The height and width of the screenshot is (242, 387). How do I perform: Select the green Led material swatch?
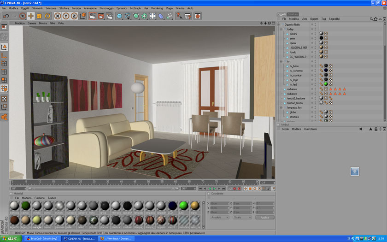[184, 206]
